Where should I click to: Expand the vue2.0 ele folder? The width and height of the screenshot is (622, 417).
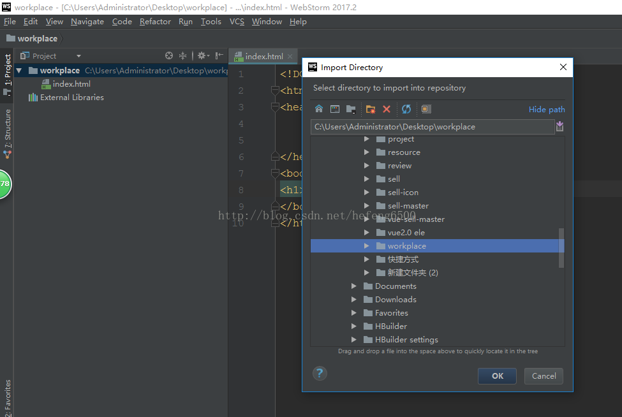(x=367, y=232)
